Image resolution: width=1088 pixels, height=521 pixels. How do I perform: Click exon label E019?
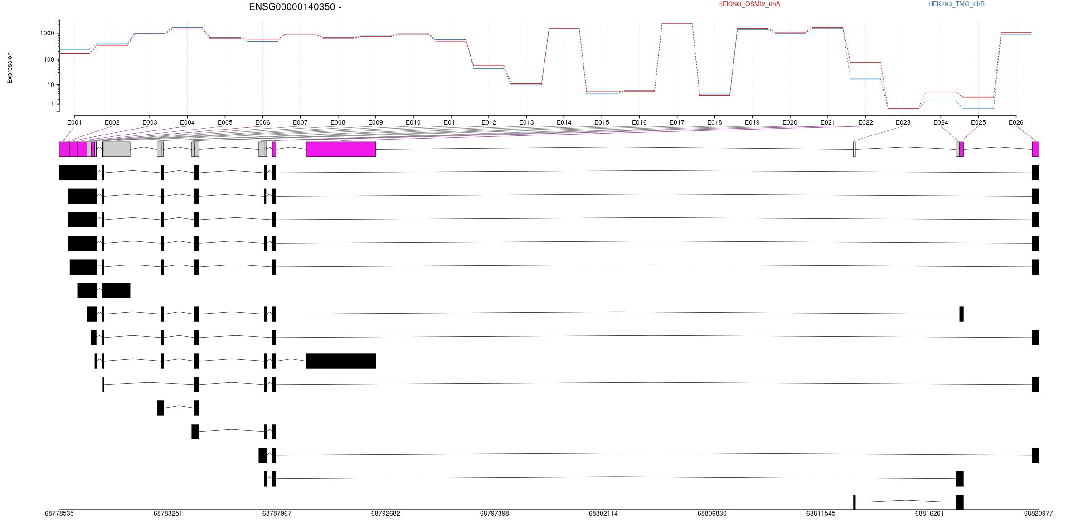click(x=752, y=122)
